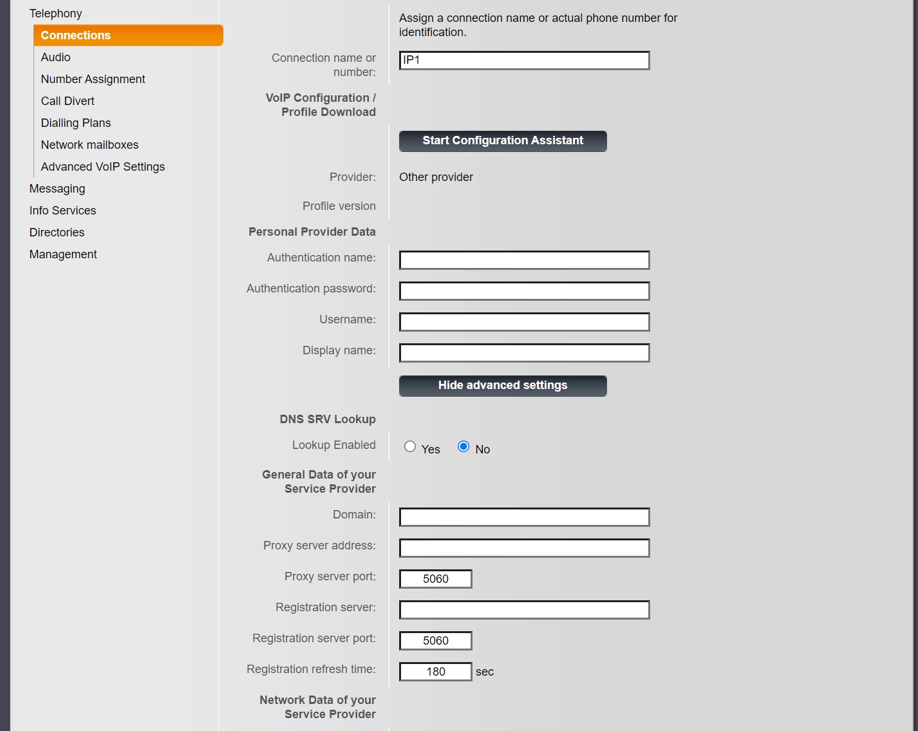The height and width of the screenshot is (731, 918).
Task: Open the Audio settings page
Action: click(x=55, y=57)
